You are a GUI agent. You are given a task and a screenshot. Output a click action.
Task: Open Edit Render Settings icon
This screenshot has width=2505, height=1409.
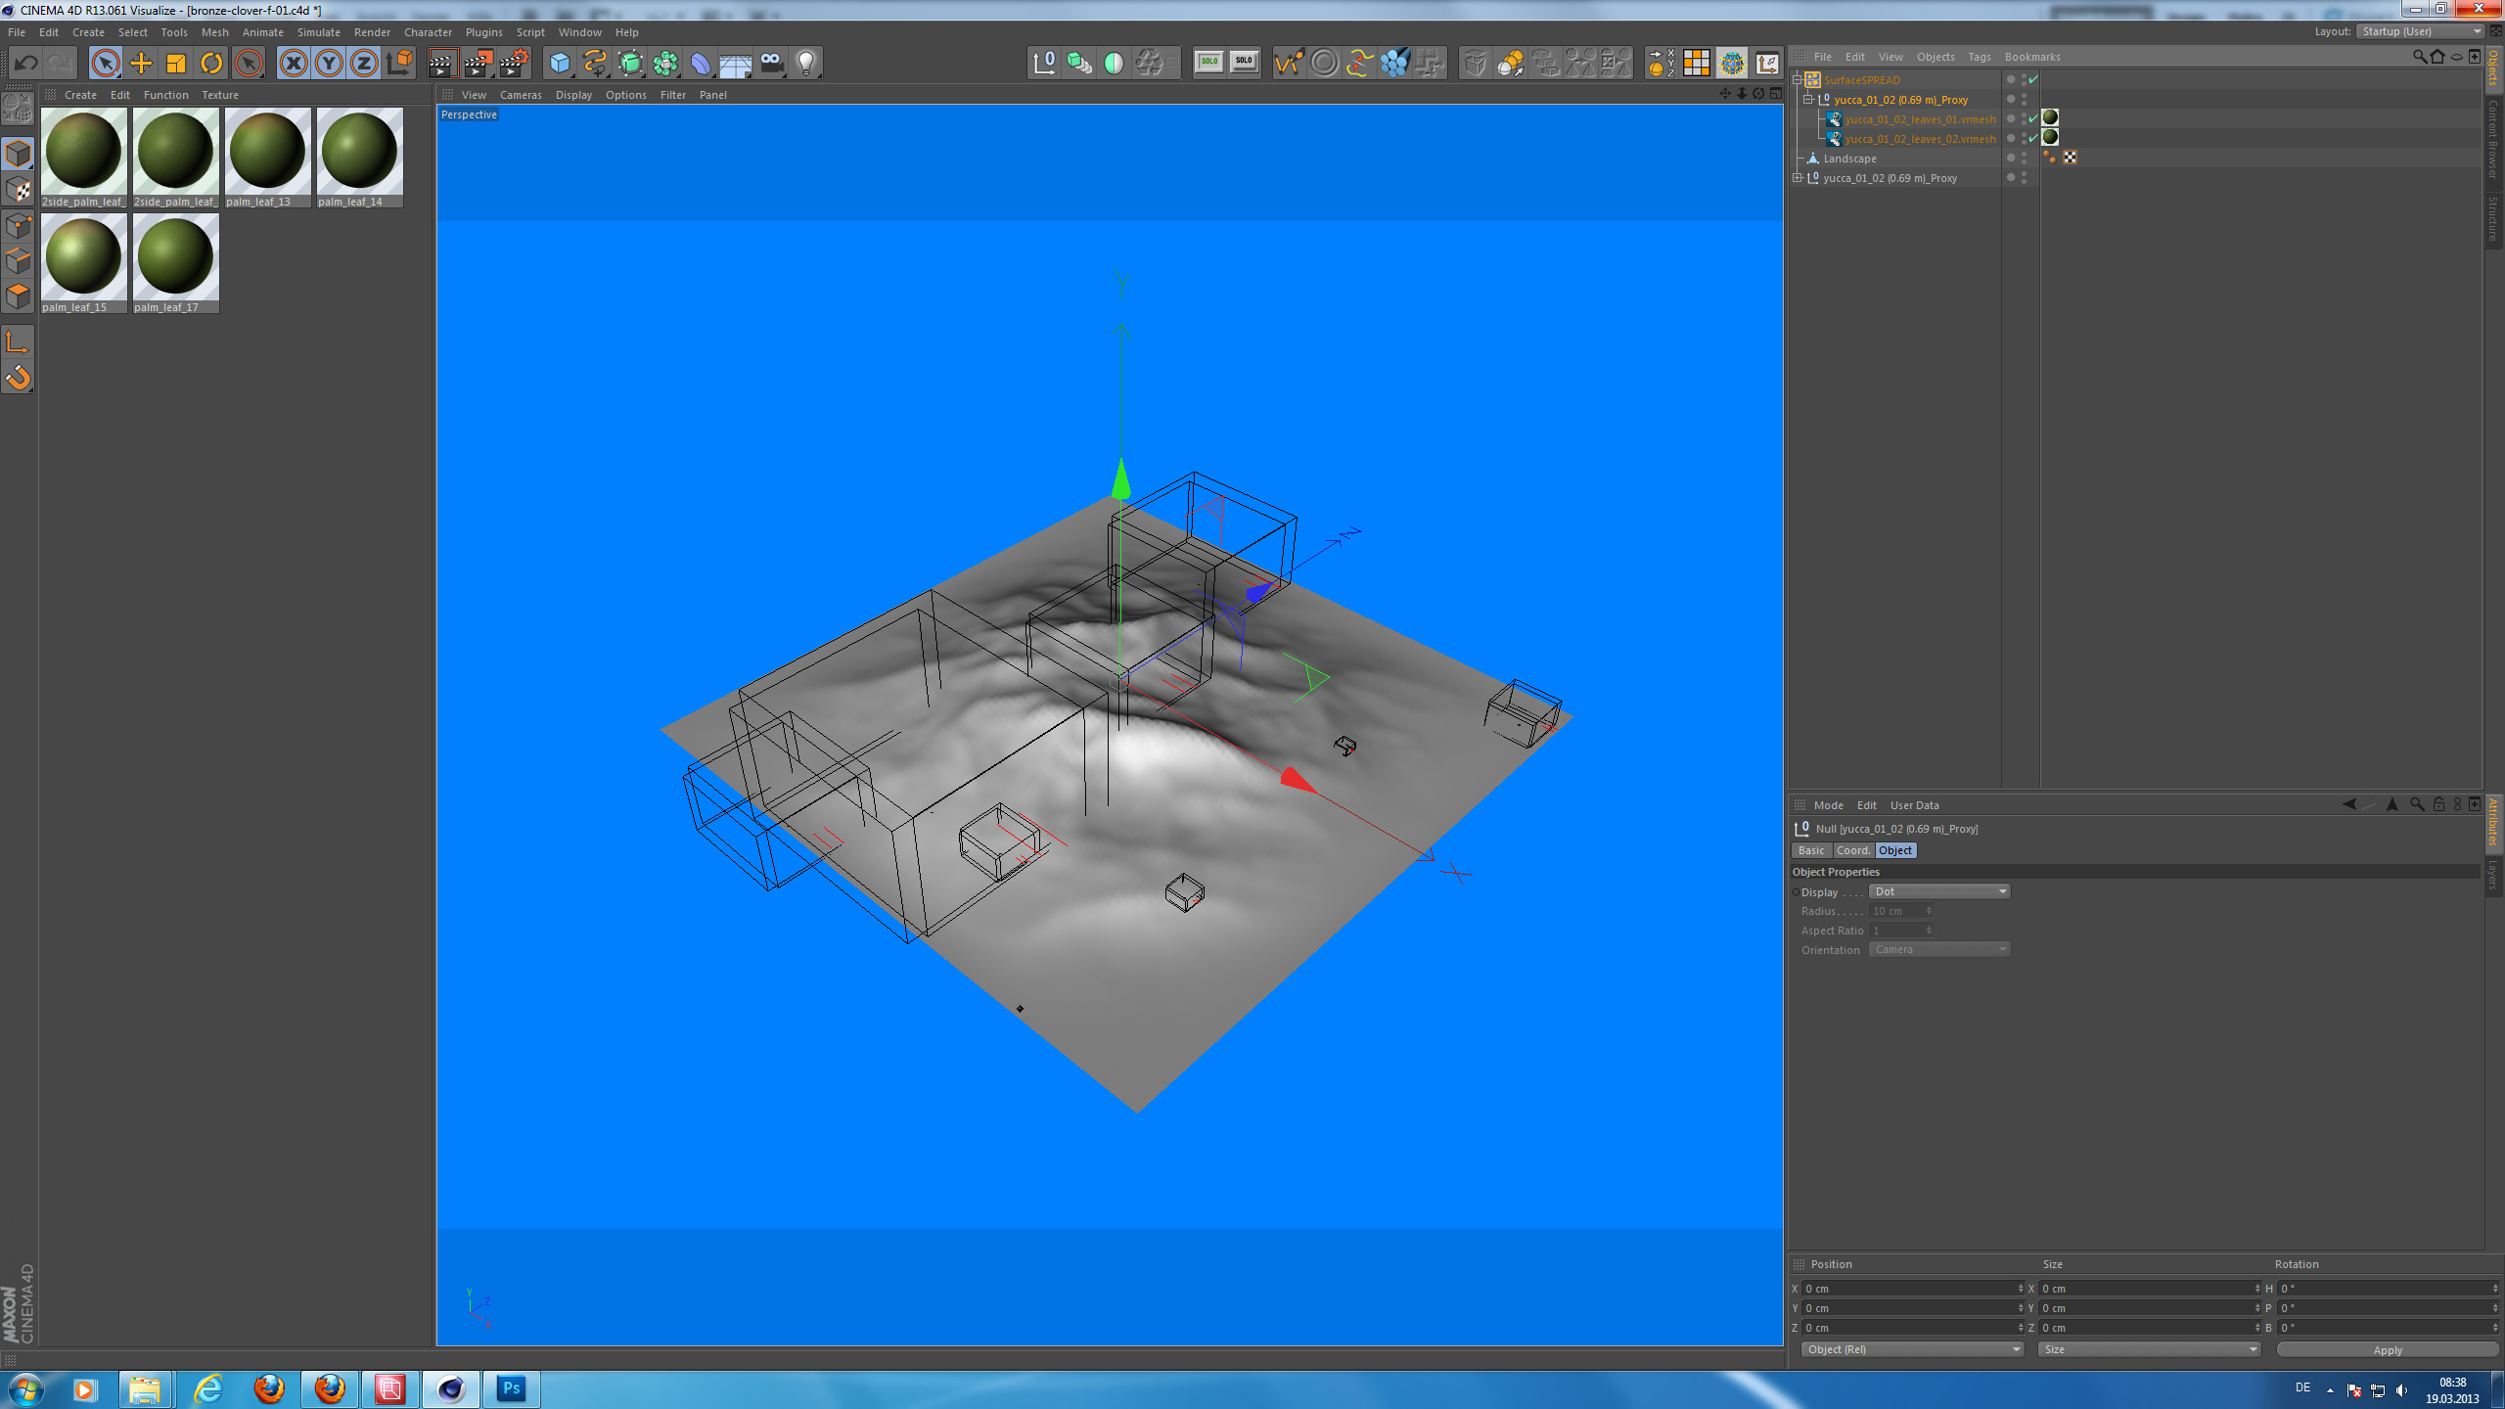[515, 64]
